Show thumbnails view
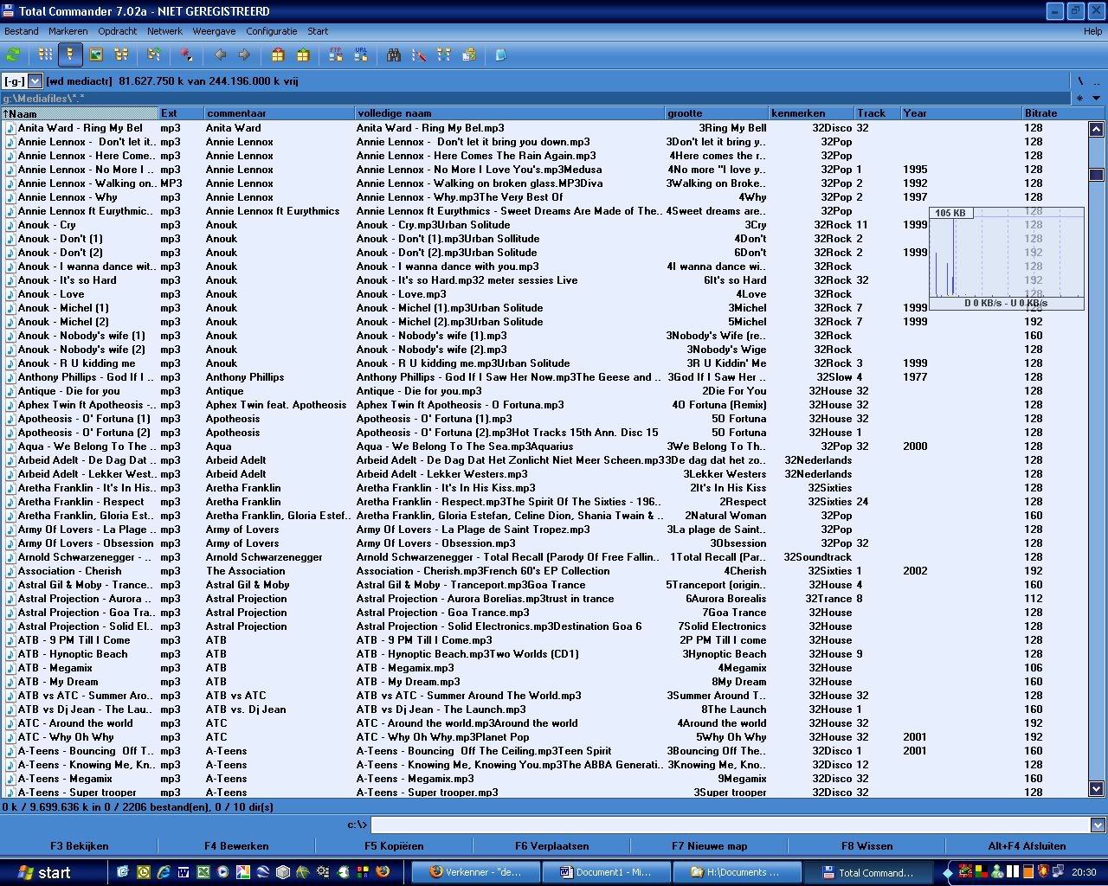Viewport: 1108px width, 886px height. [x=96, y=55]
